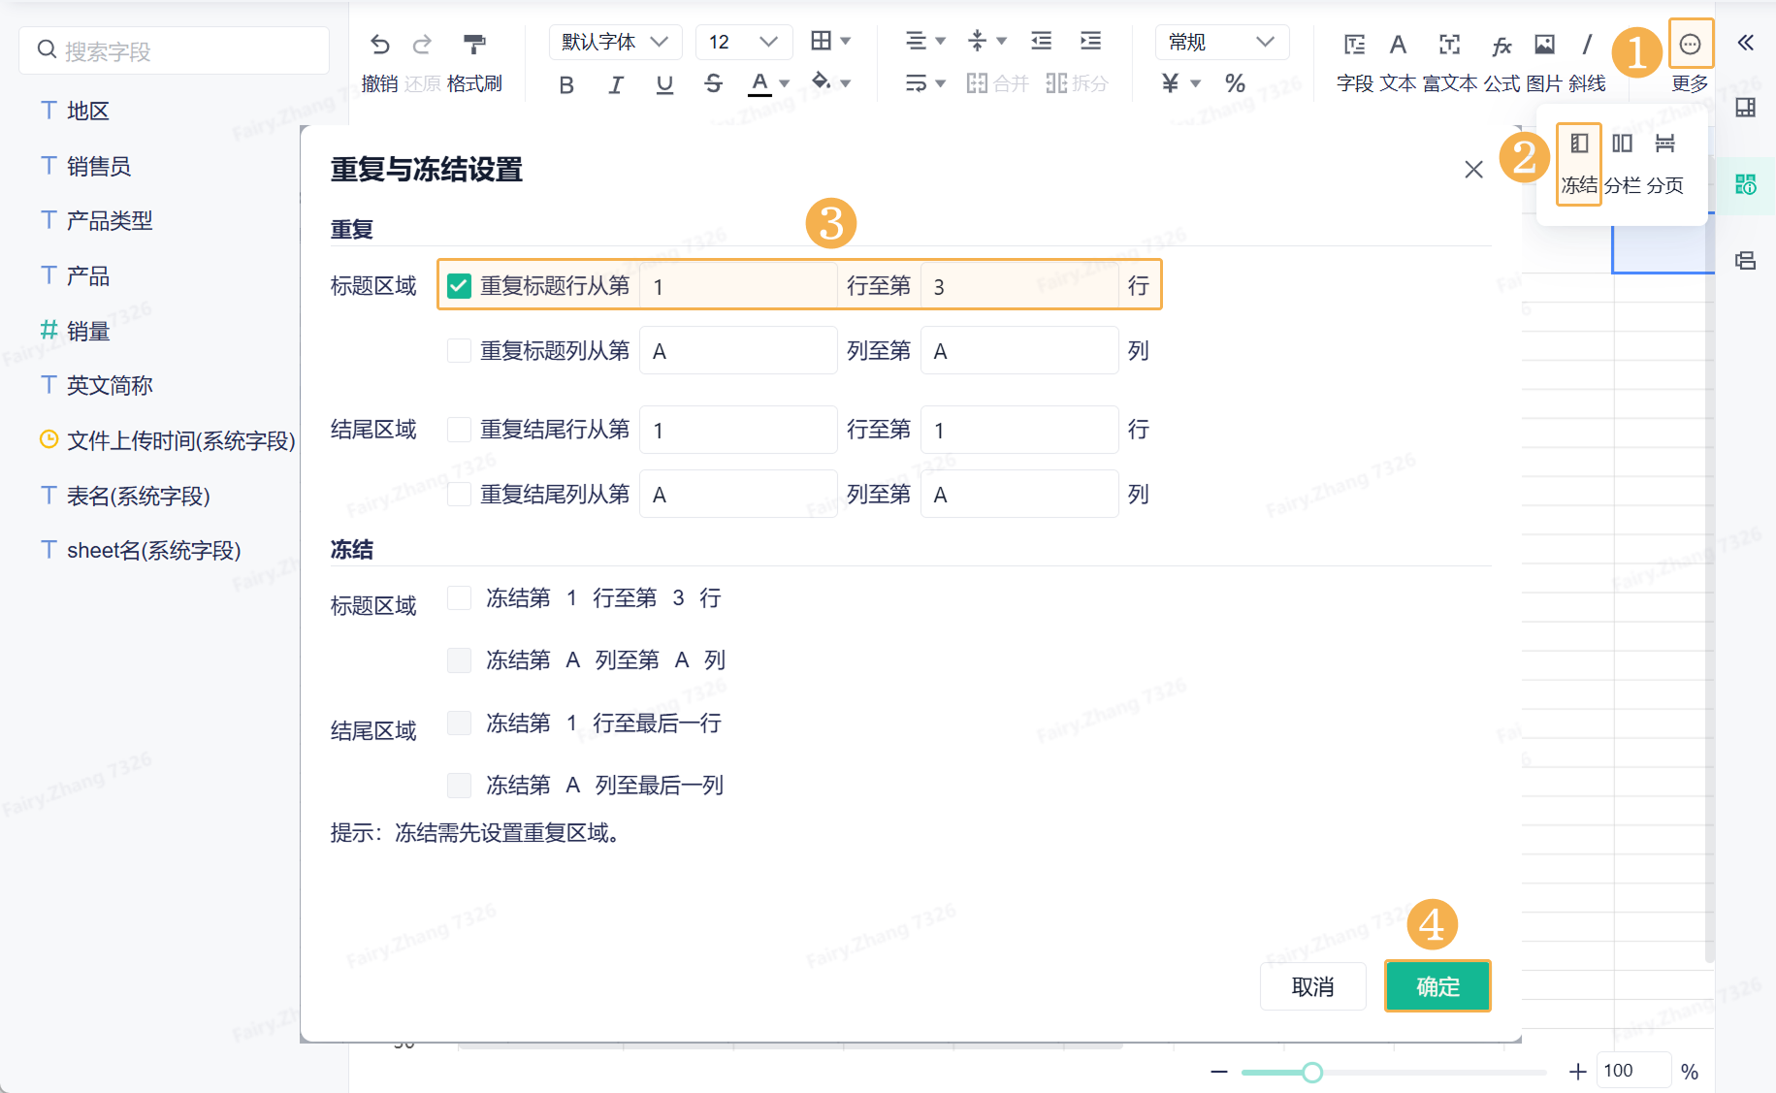This screenshot has height=1093, width=1776.
Task: Insert a text (文本) element
Action: click(1398, 61)
